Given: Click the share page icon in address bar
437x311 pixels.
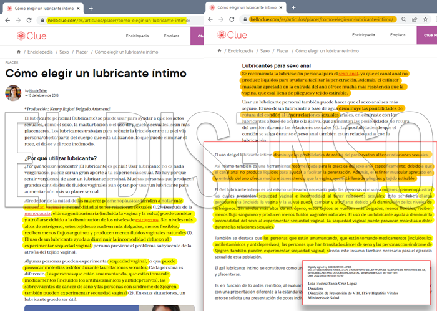Looking at the screenshot, I should 415,19.
